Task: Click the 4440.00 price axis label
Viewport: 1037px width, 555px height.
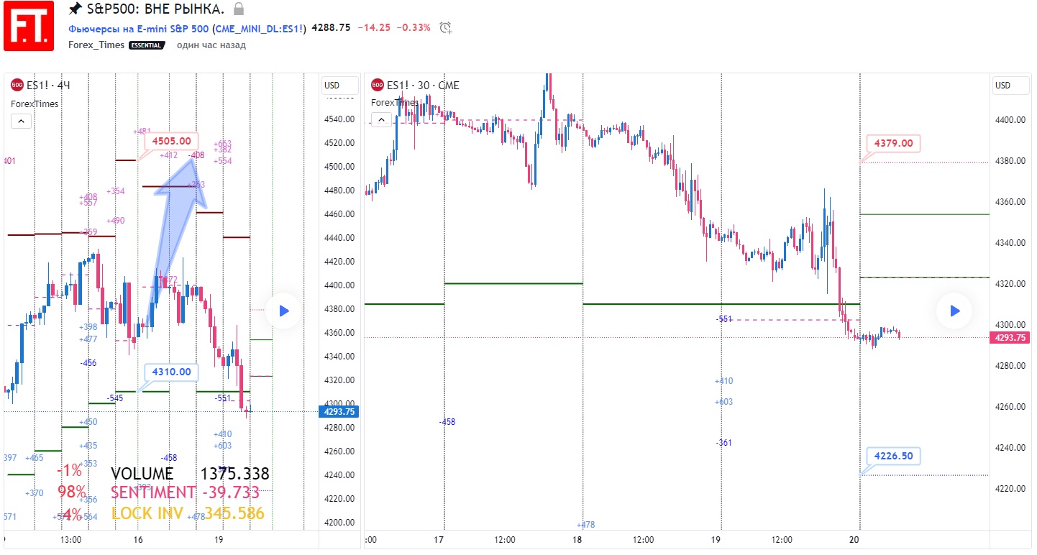Action: pyautogui.click(x=340, y=238)
